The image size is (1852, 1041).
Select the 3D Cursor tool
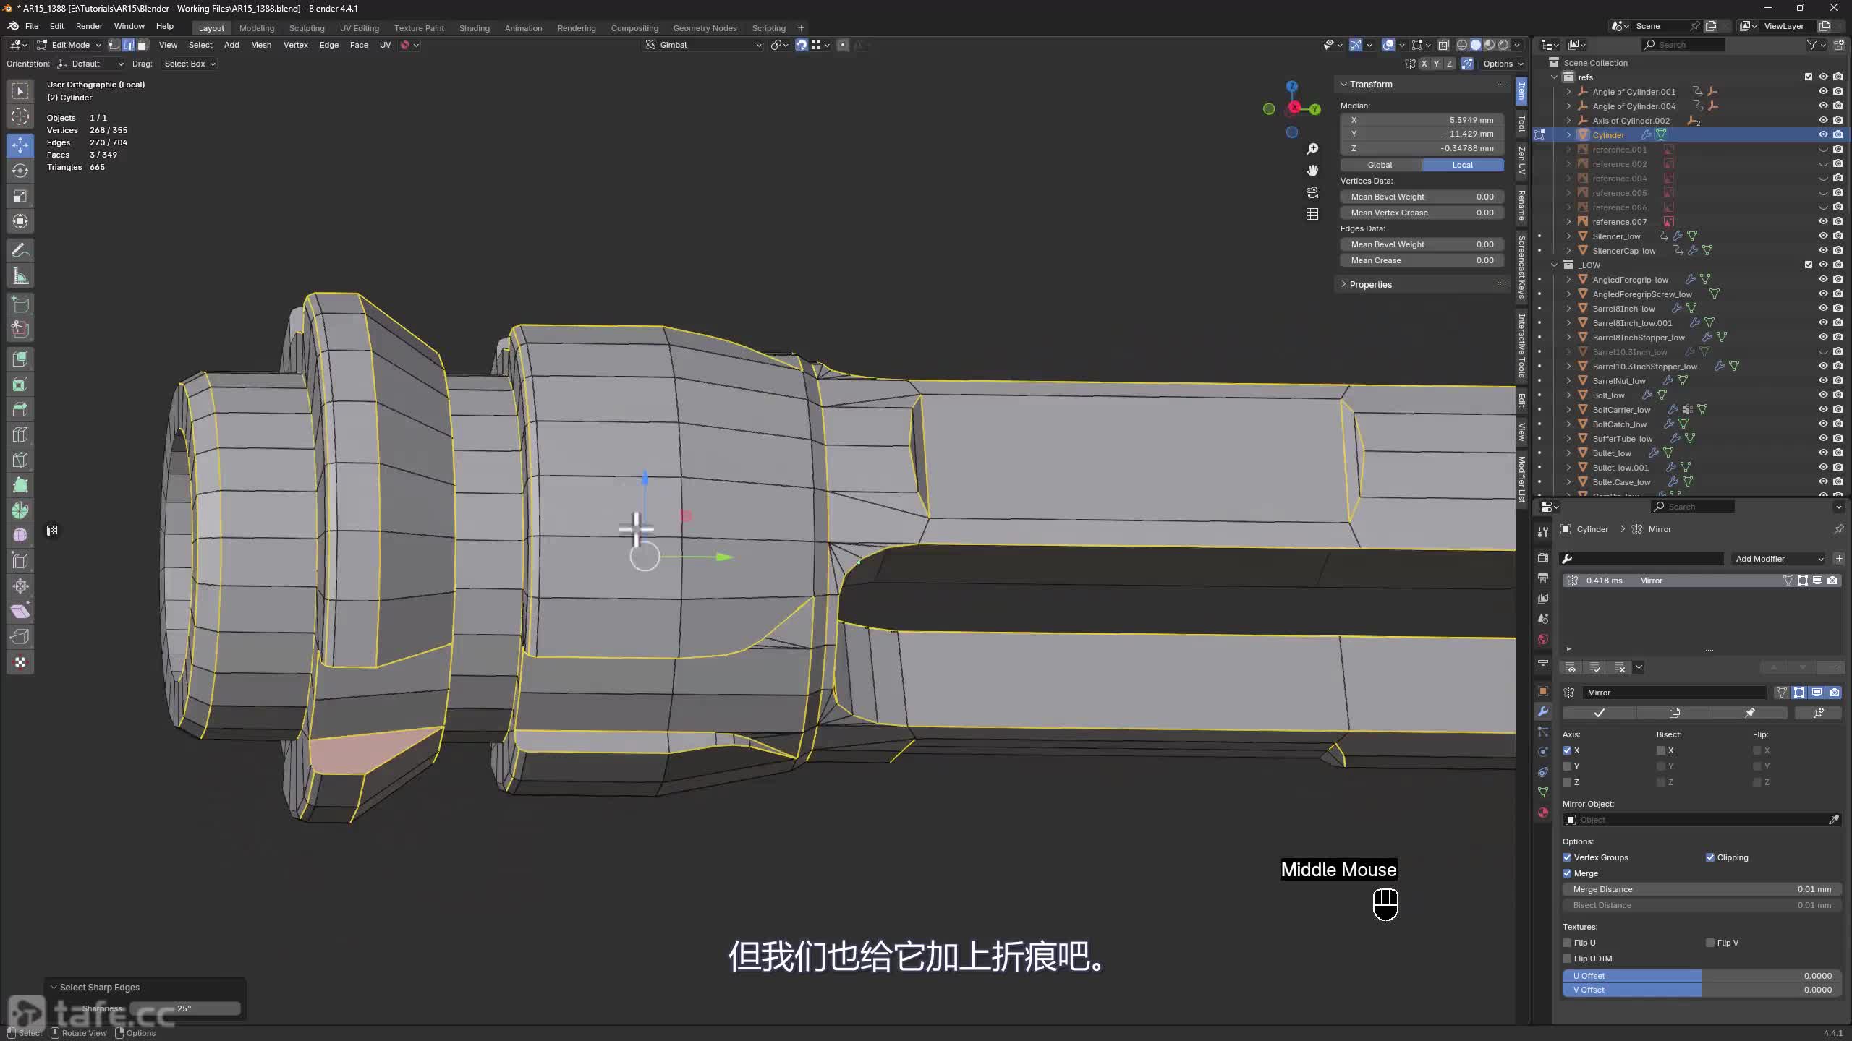click(x=20, y=116)
